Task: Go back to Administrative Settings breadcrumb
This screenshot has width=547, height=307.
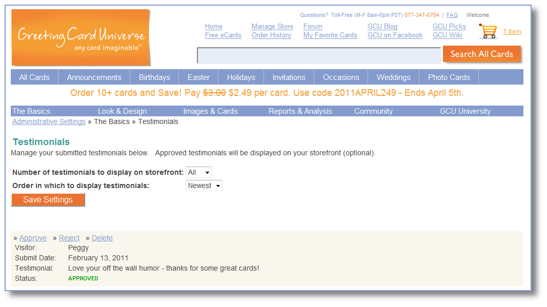Action: coord(49,121)
